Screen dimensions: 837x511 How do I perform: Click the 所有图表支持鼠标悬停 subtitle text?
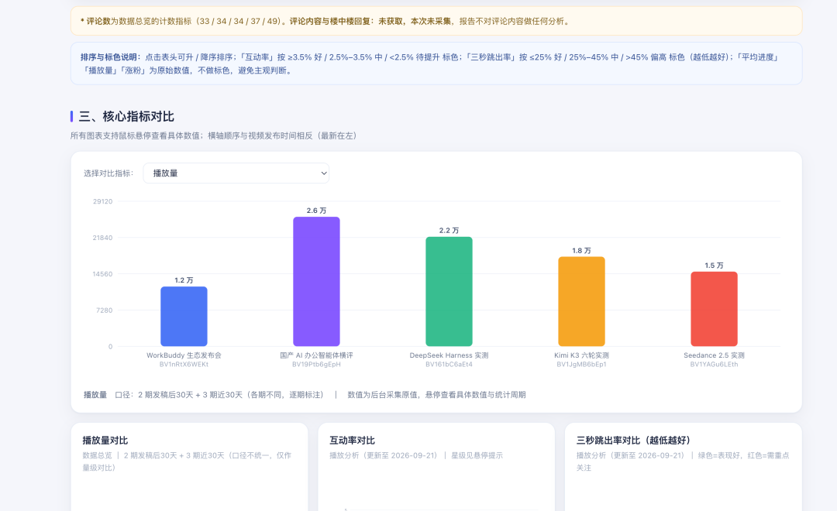point(214,135)
